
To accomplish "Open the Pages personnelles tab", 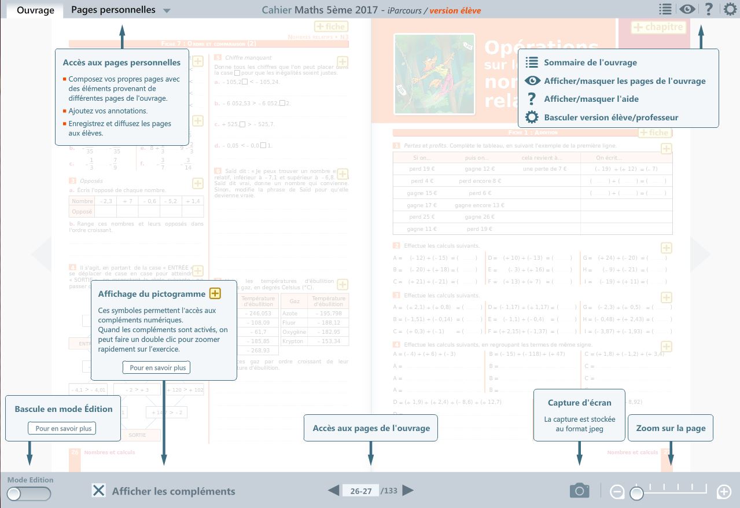I will coord(113,10).
